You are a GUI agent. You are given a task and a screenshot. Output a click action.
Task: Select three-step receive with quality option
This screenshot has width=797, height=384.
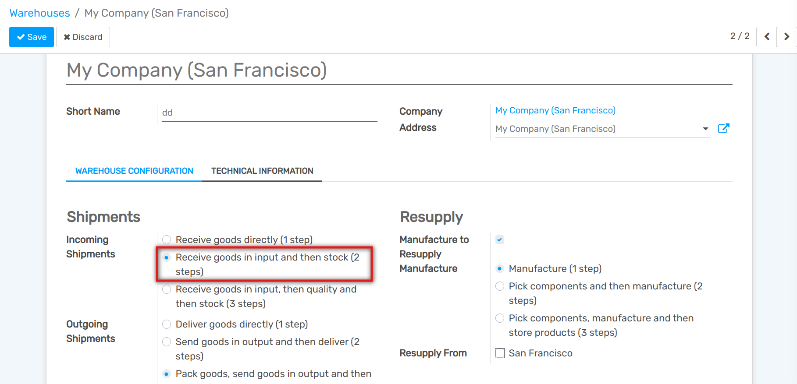(x=167, y=289)
